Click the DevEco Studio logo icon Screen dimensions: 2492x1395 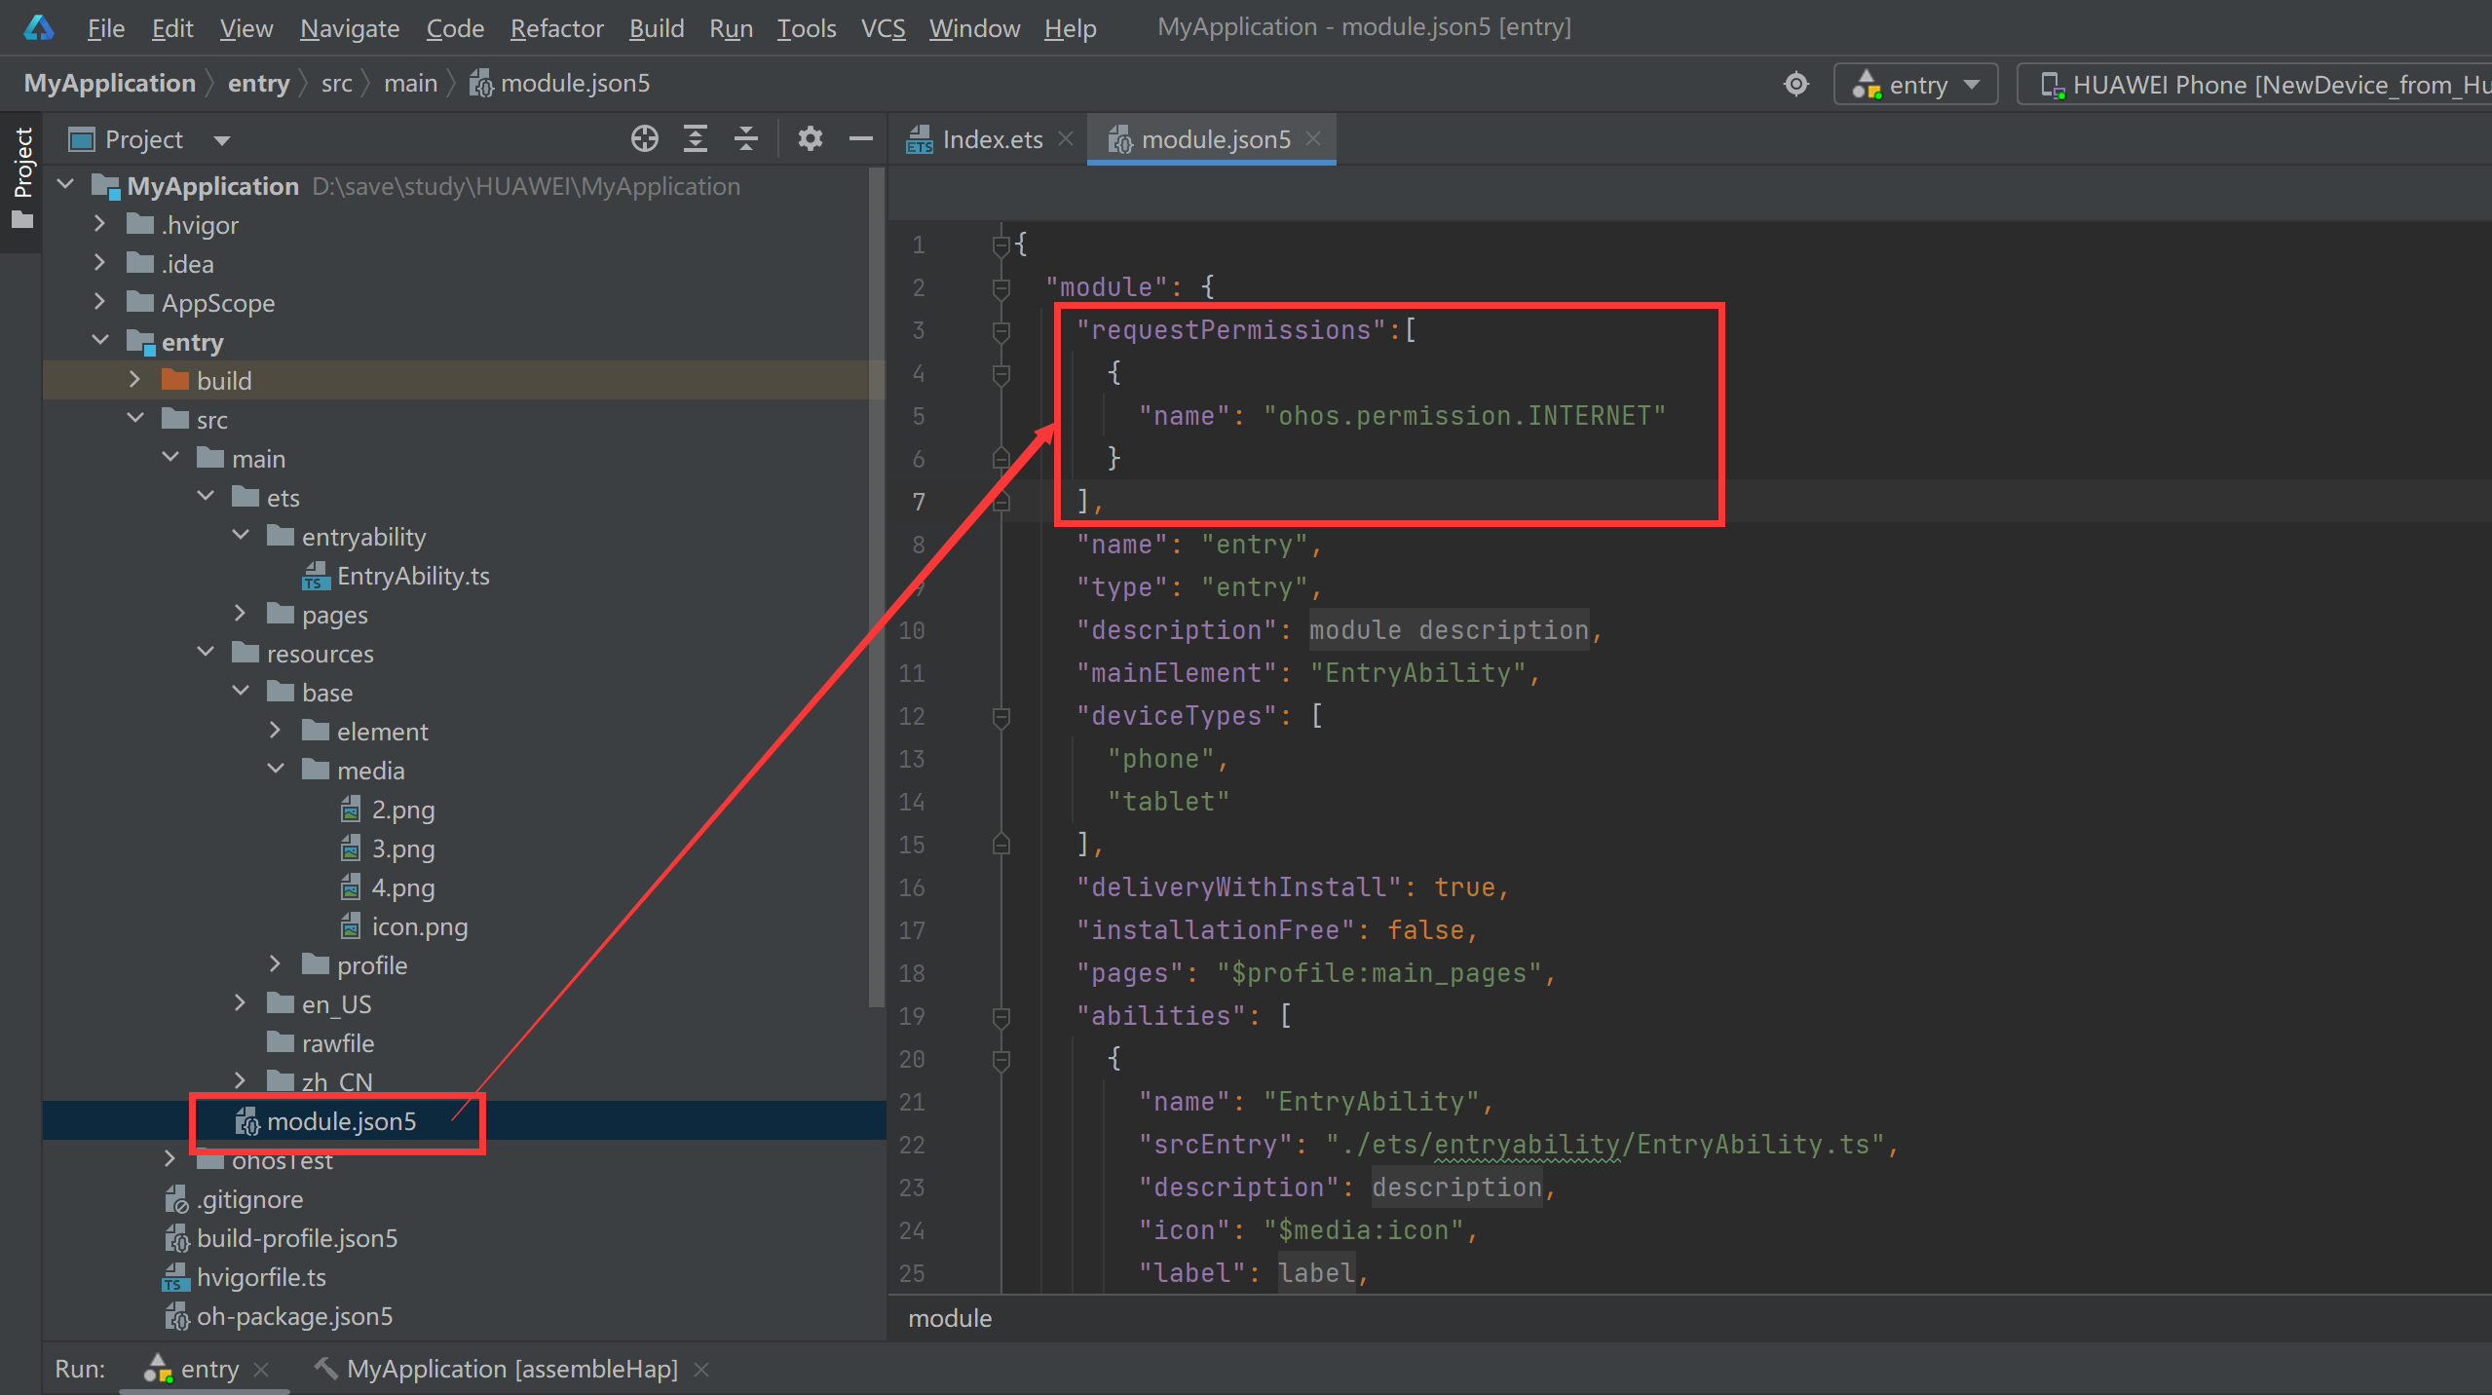(39, 27)
